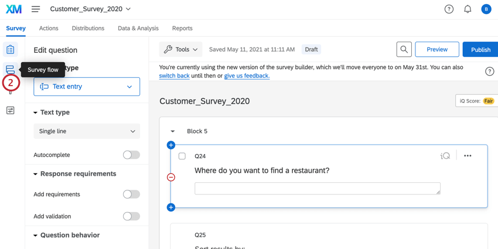Open the Text entry question type dropdown
The height and width of the screenshot is (249, 498).
point(87,87)
